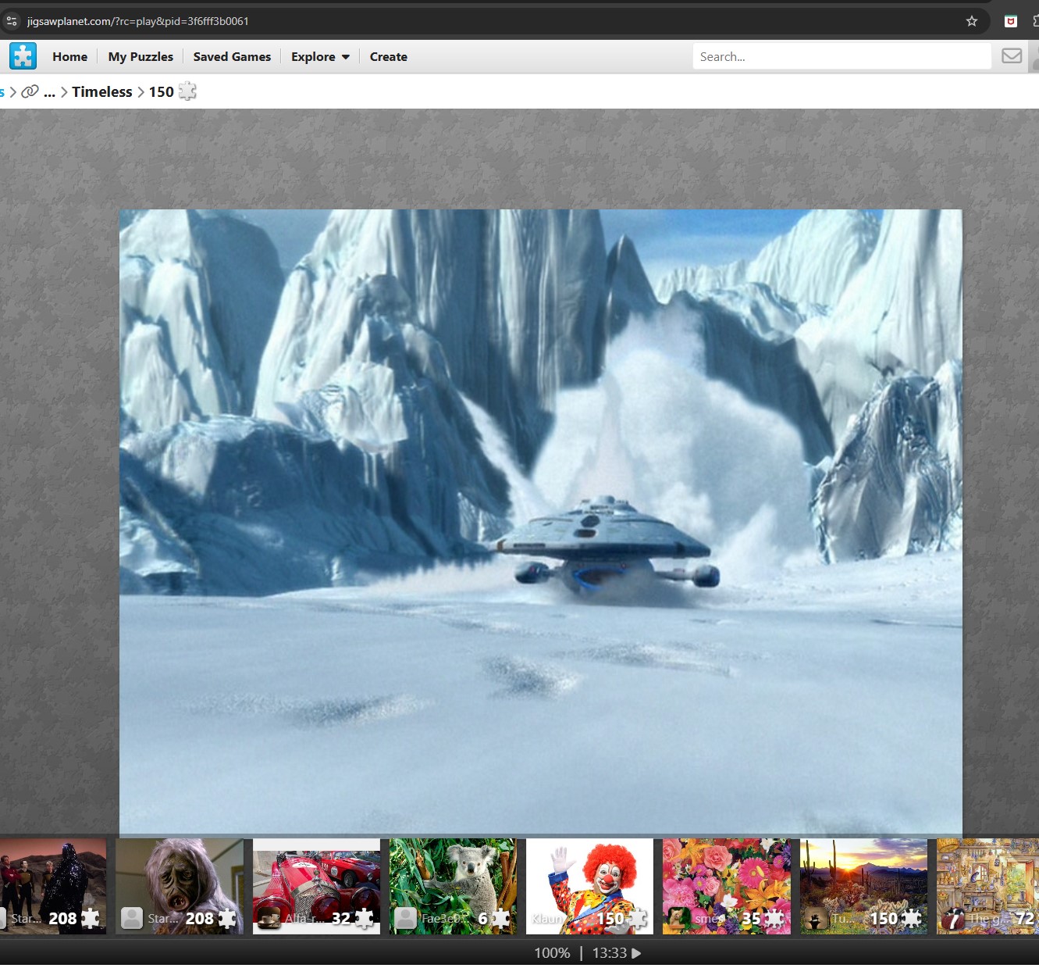This screenshot has height=968, width=1039.
Task: Open My Puzzles
Action: click(x=141, y=56)
